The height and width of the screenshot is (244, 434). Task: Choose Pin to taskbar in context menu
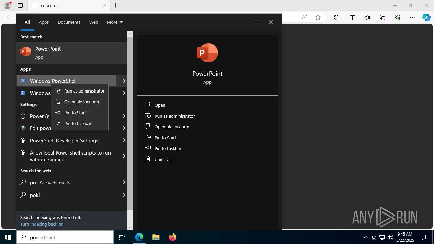click(x=80, y=123)
